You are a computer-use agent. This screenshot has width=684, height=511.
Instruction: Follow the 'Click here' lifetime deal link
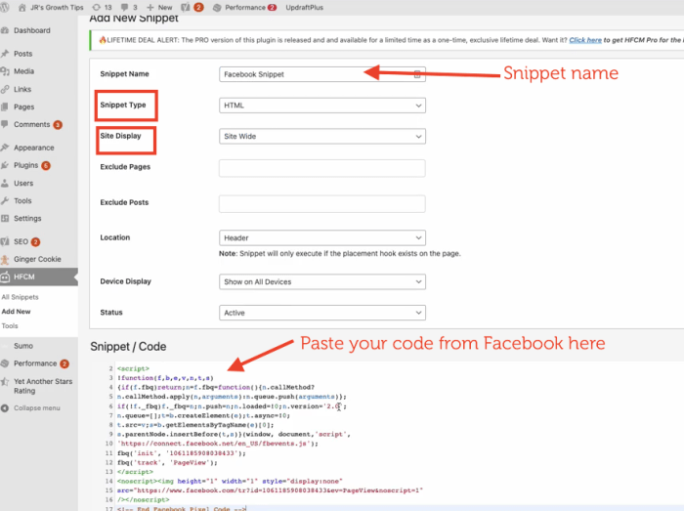point(585,41)
